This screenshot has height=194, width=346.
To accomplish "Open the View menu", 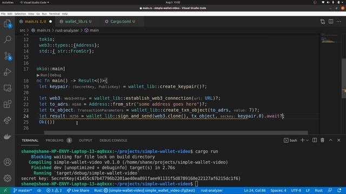I will pos(31,13).
